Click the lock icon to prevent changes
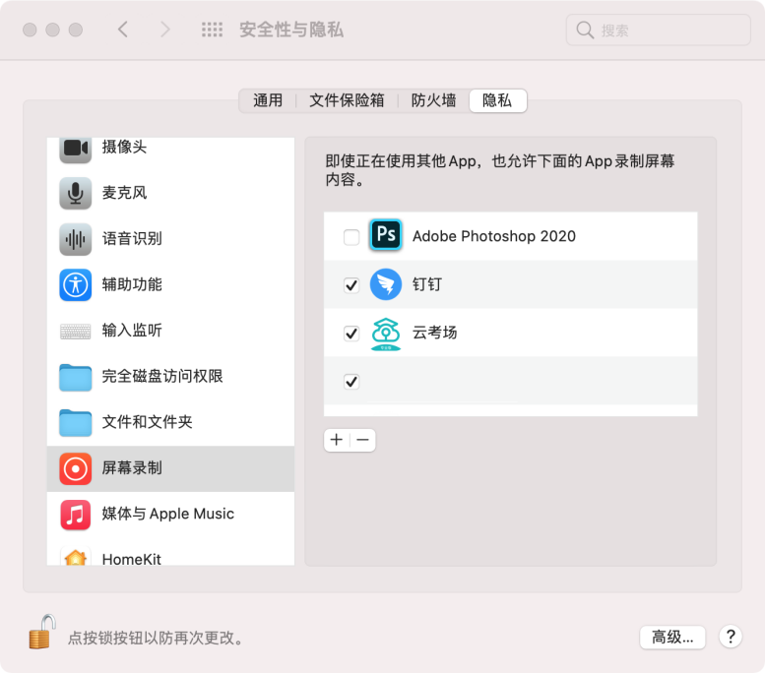This screenshot has height=673, width=765. [x=40, y=633]
